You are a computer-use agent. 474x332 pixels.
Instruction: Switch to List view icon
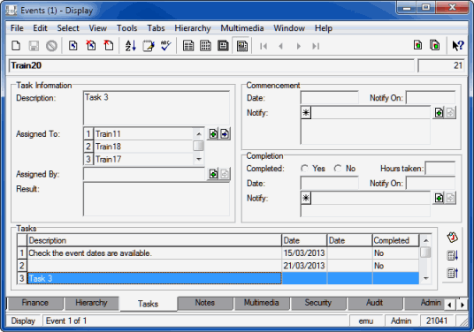click(188, 46)
